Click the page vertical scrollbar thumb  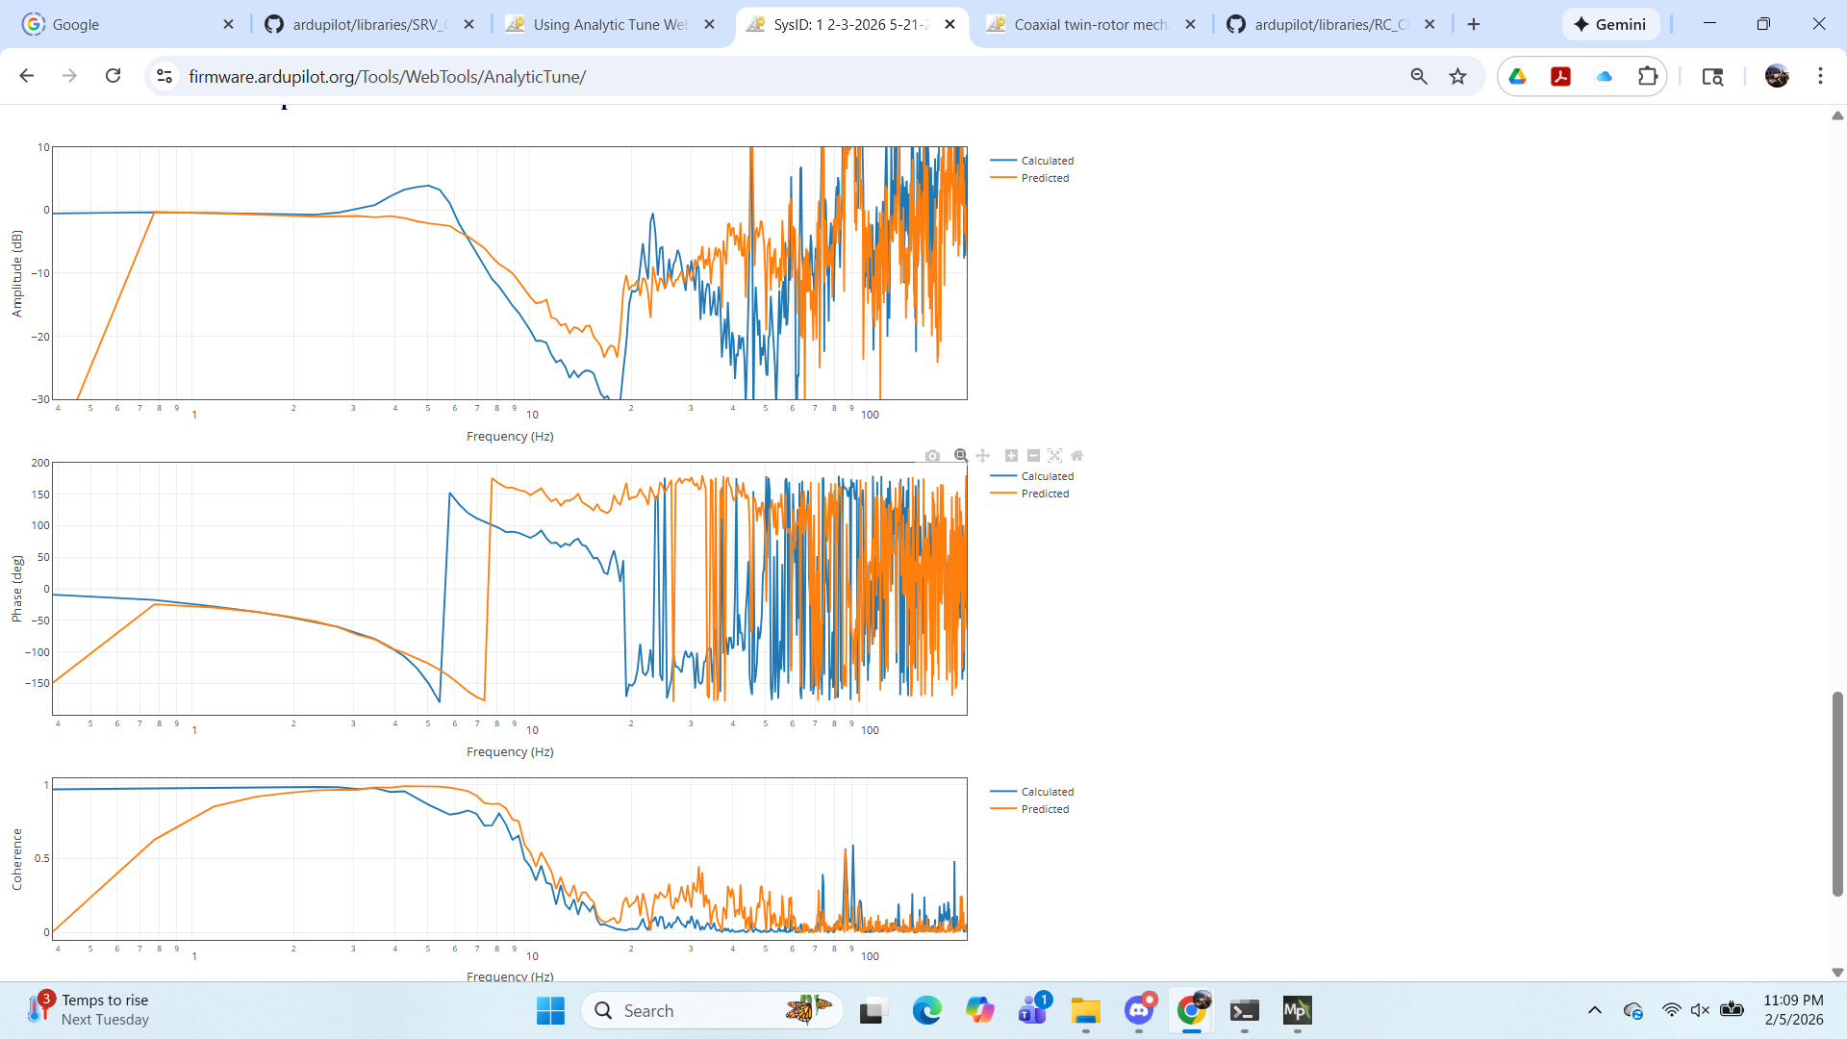pyautogui.click(x=1836, y=794)
